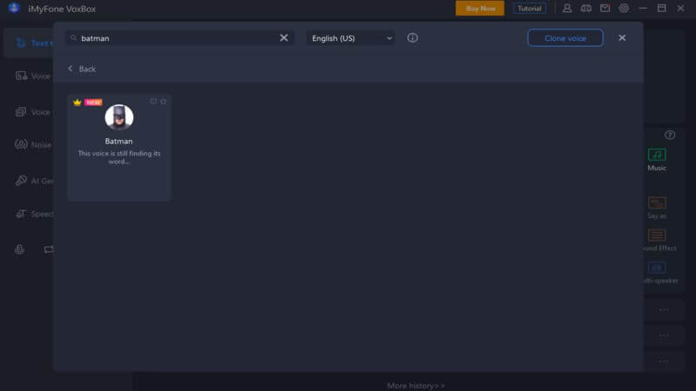Click the search magnifier icon

(74, 38)
